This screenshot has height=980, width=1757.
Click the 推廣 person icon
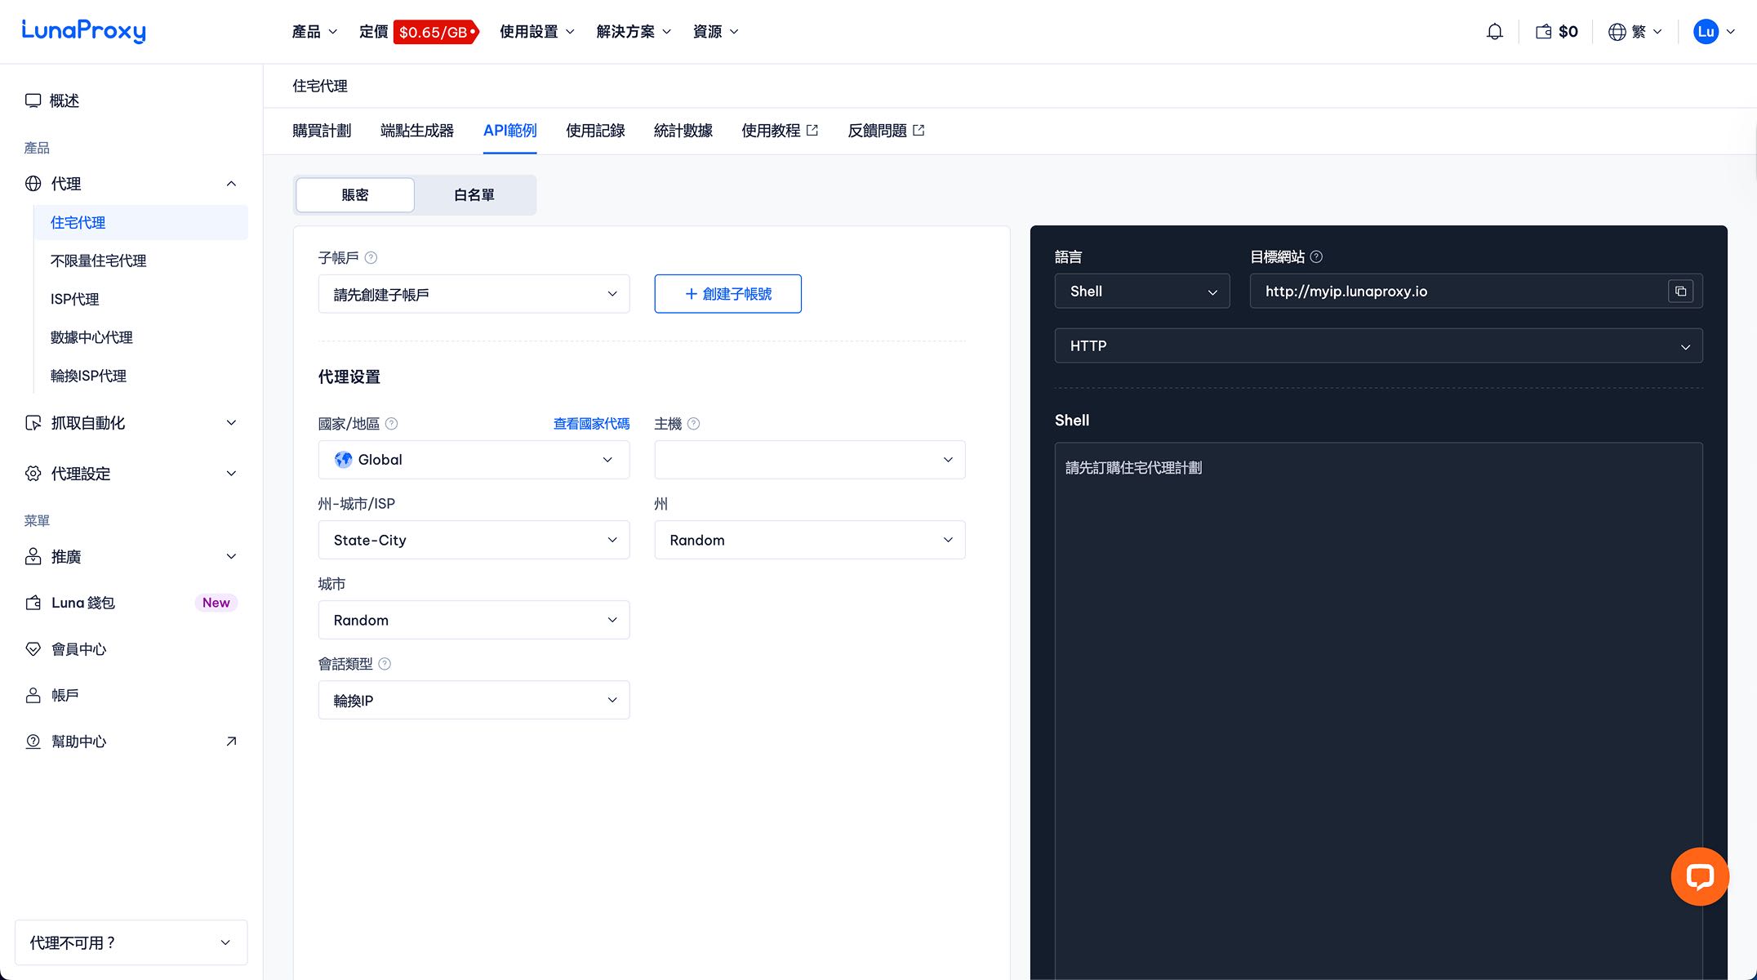pyautogui.click(x=33, y=557)
